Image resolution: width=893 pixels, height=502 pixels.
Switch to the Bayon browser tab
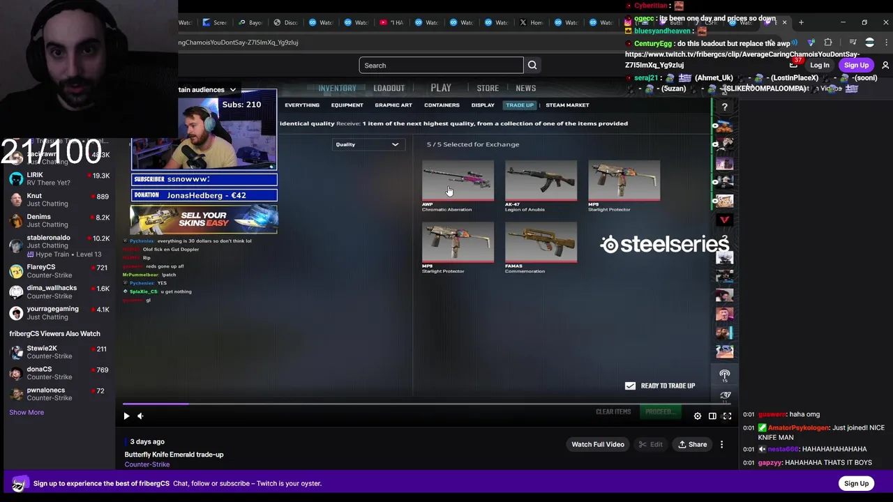tap(250, 22)
